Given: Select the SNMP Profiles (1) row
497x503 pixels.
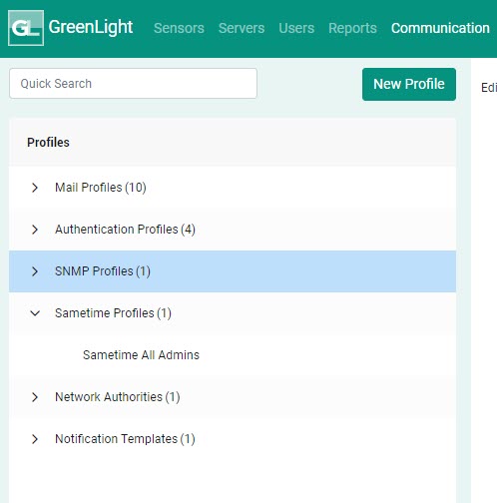Looking at the screenshot, I should pyautogui.click(x=233, y=271).
